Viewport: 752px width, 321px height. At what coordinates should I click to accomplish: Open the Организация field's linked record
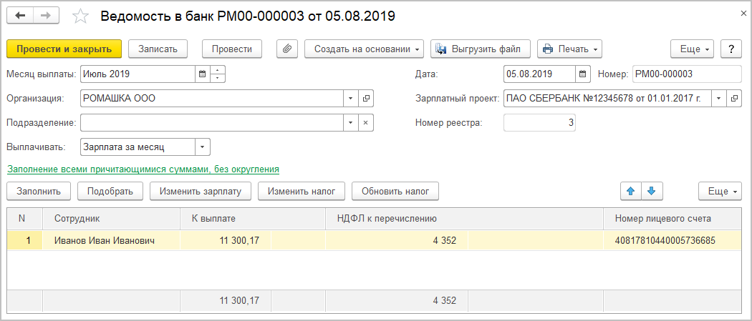click(x=365, y=99)
